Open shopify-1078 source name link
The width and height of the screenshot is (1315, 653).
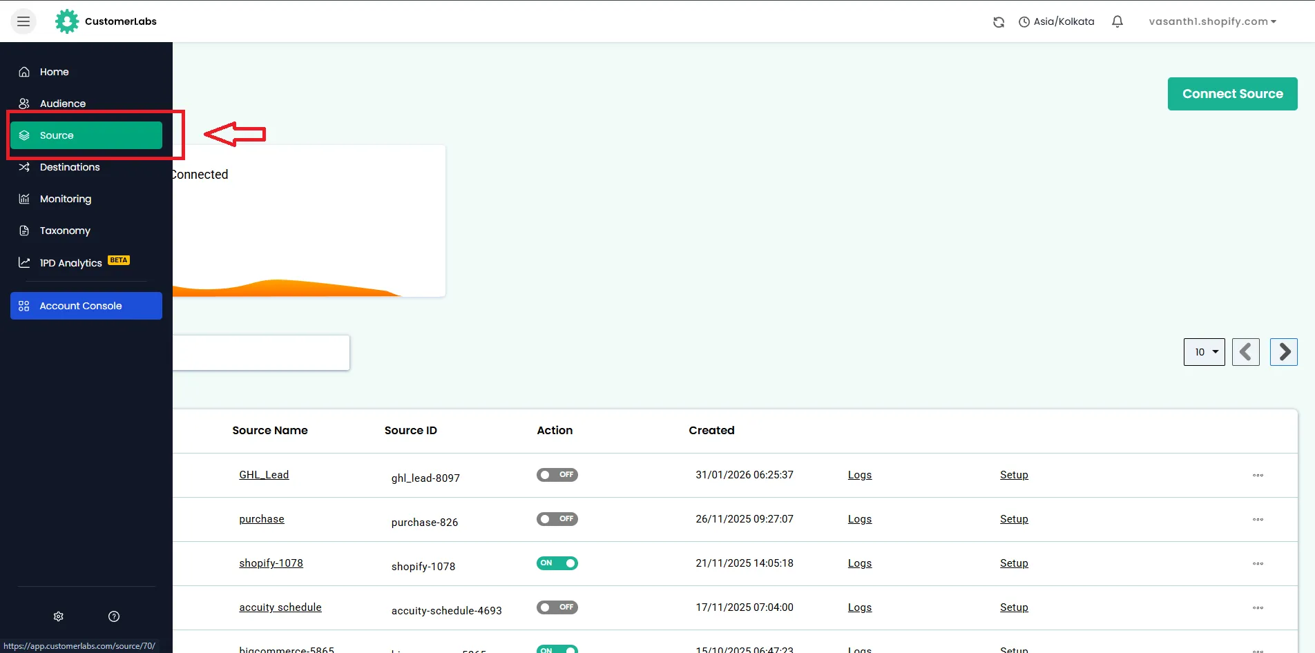click(x=271, y=563)
